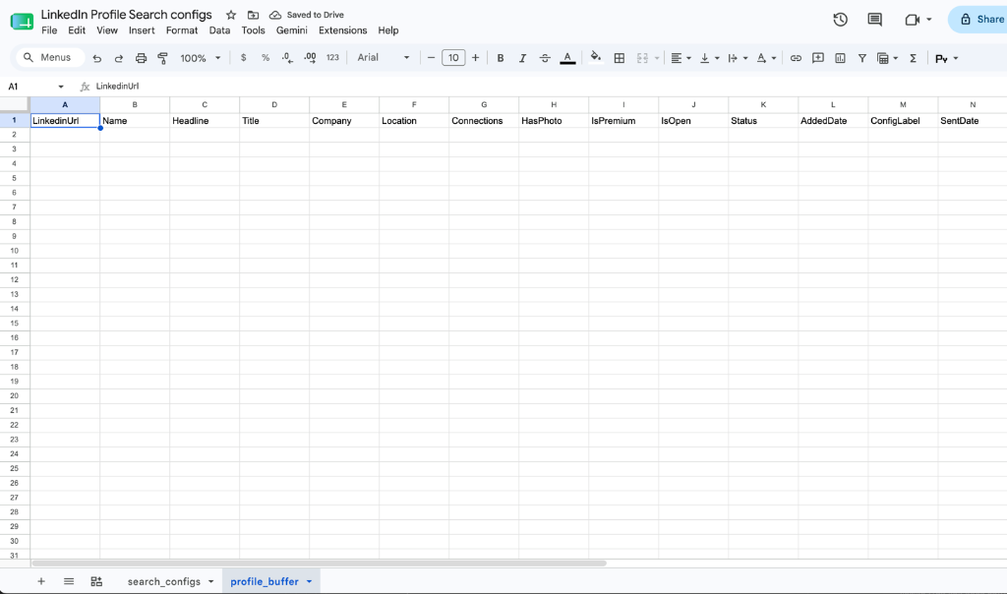Image resolution: width=1007 pixels, height=594 pixels.
Task: Format as currency with dollar icon
Action: 244,58
